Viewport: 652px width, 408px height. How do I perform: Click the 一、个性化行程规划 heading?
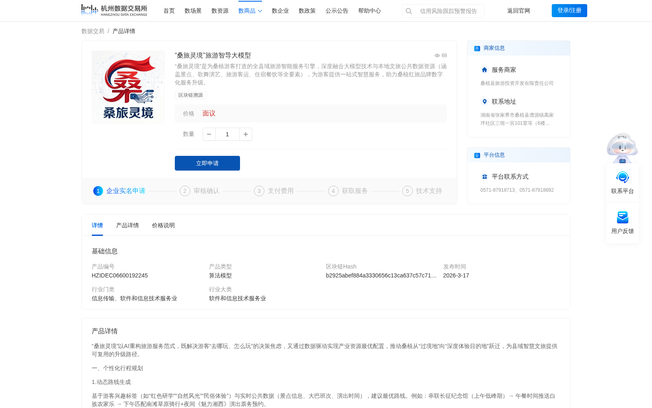(117, 368)
